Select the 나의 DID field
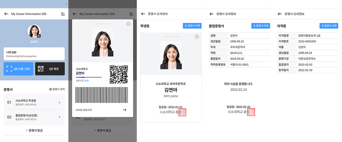Viewport: 342px width, 142px height. click(34, 54)
